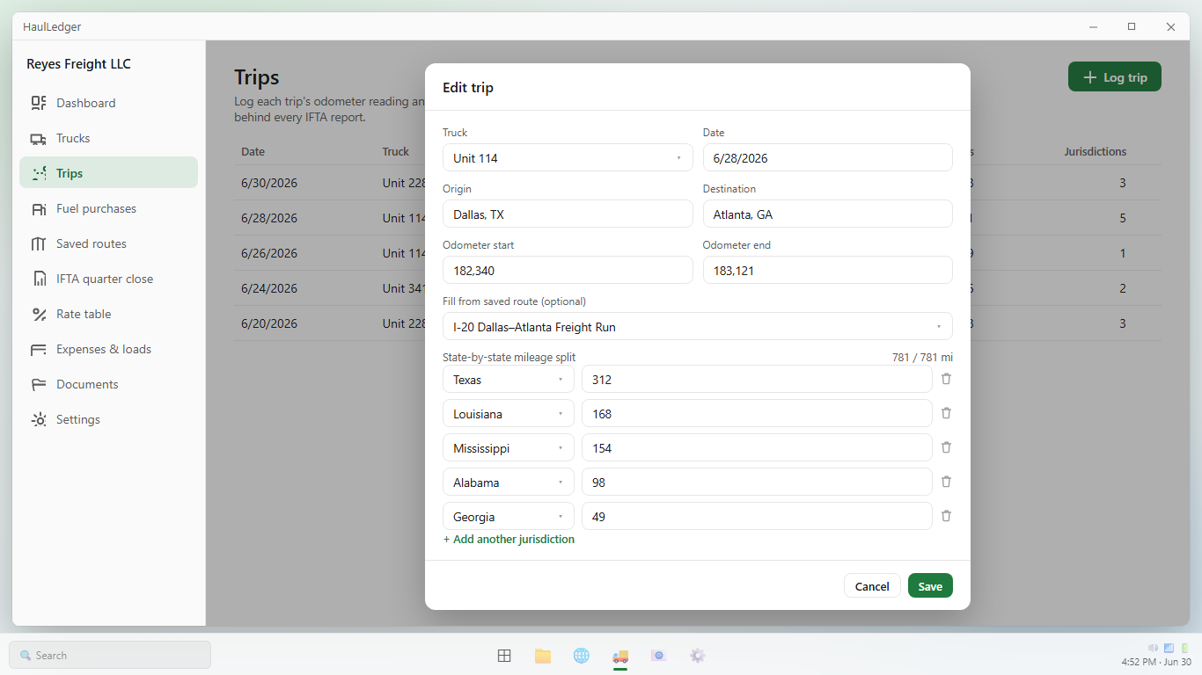This screenshot has height=675, width=1202.
Task: Edit the Mississippi miles value 154
Action: (757, 448)
